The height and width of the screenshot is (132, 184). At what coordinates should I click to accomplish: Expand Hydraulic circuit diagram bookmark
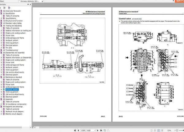coord(2,111)
